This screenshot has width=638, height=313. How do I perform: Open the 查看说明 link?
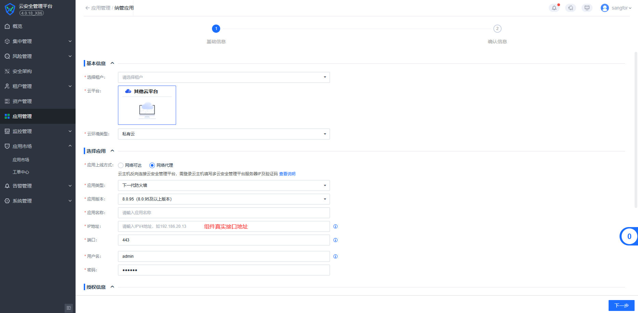[x=287, y=174]
